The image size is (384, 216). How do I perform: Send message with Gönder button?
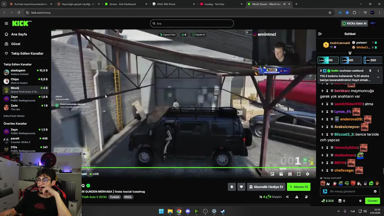372,201
